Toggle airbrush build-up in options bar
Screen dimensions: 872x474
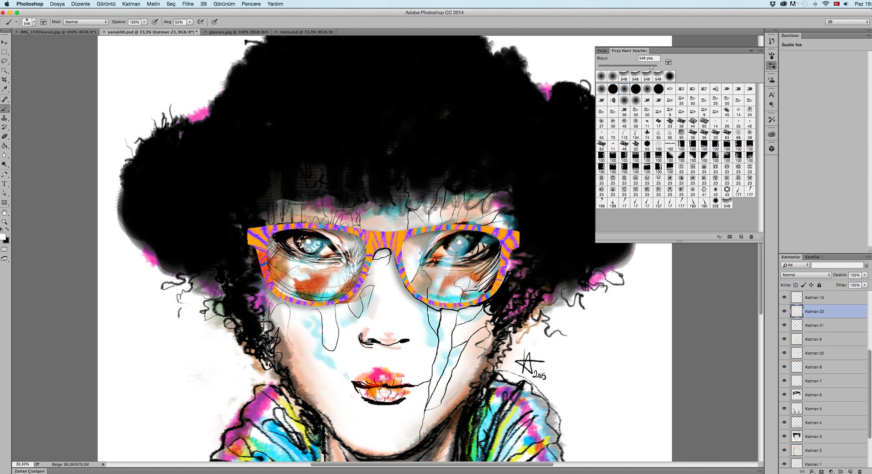(x=200, y=22)
